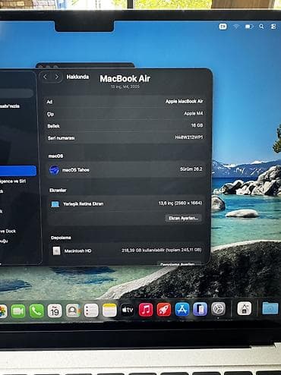Launch Contacts from the Dock
Viewport: 281px width, 375px height.
73,310
